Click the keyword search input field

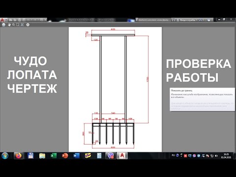point(153,20)
